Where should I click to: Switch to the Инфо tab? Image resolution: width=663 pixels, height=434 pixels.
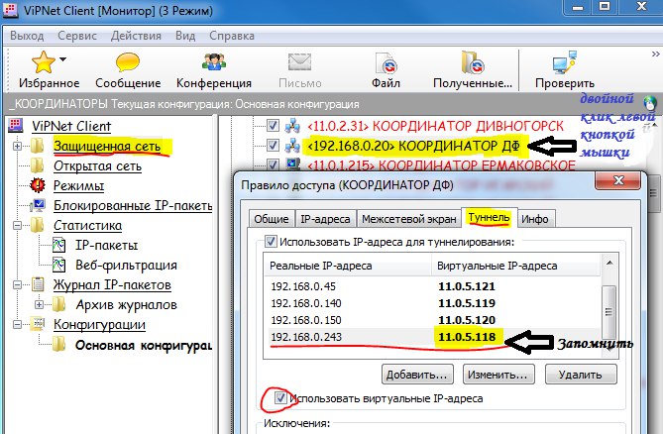535,219
